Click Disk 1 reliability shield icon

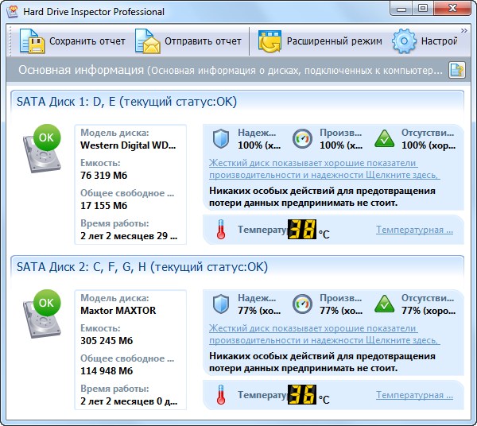tap(220, 138)
